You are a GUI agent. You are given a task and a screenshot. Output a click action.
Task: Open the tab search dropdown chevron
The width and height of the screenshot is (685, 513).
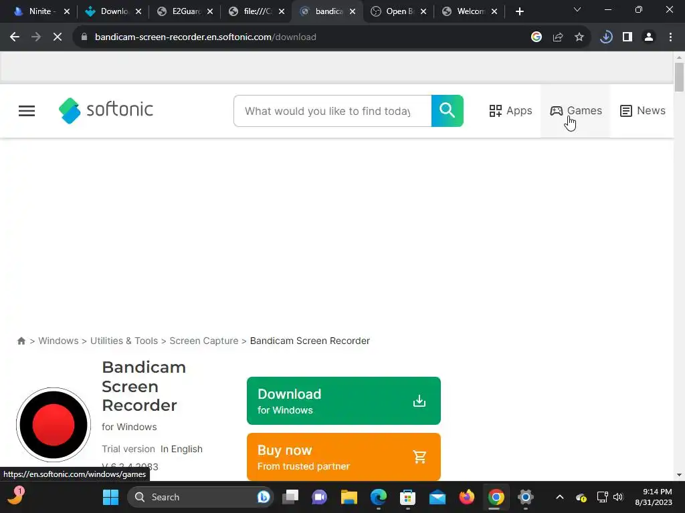[x=577, y=9]
